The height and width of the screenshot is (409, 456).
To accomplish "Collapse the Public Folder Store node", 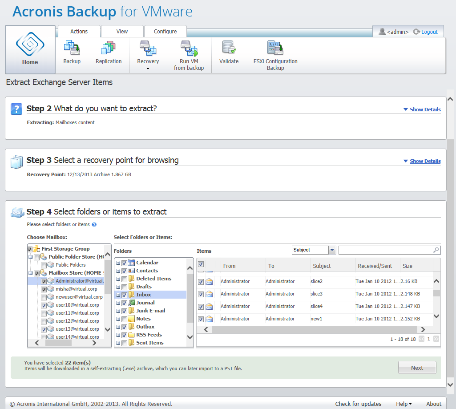I will (30, 257).
